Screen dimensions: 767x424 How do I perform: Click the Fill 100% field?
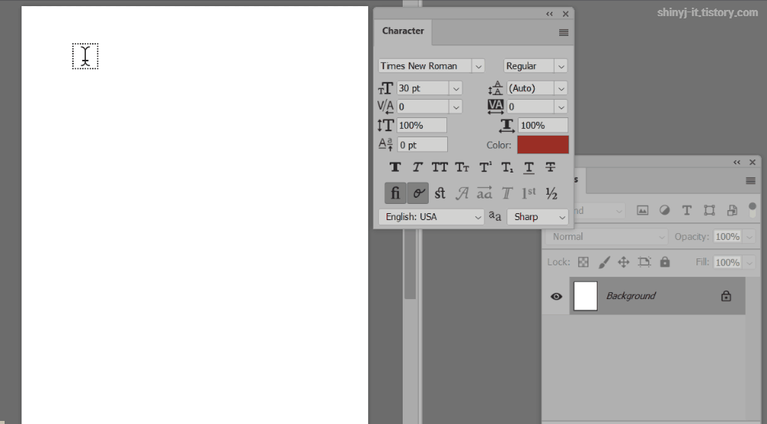(728, 262)
